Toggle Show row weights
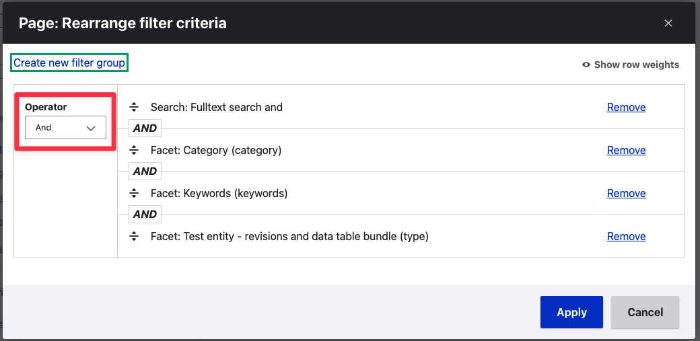700x341 pixels. (636, 65)
